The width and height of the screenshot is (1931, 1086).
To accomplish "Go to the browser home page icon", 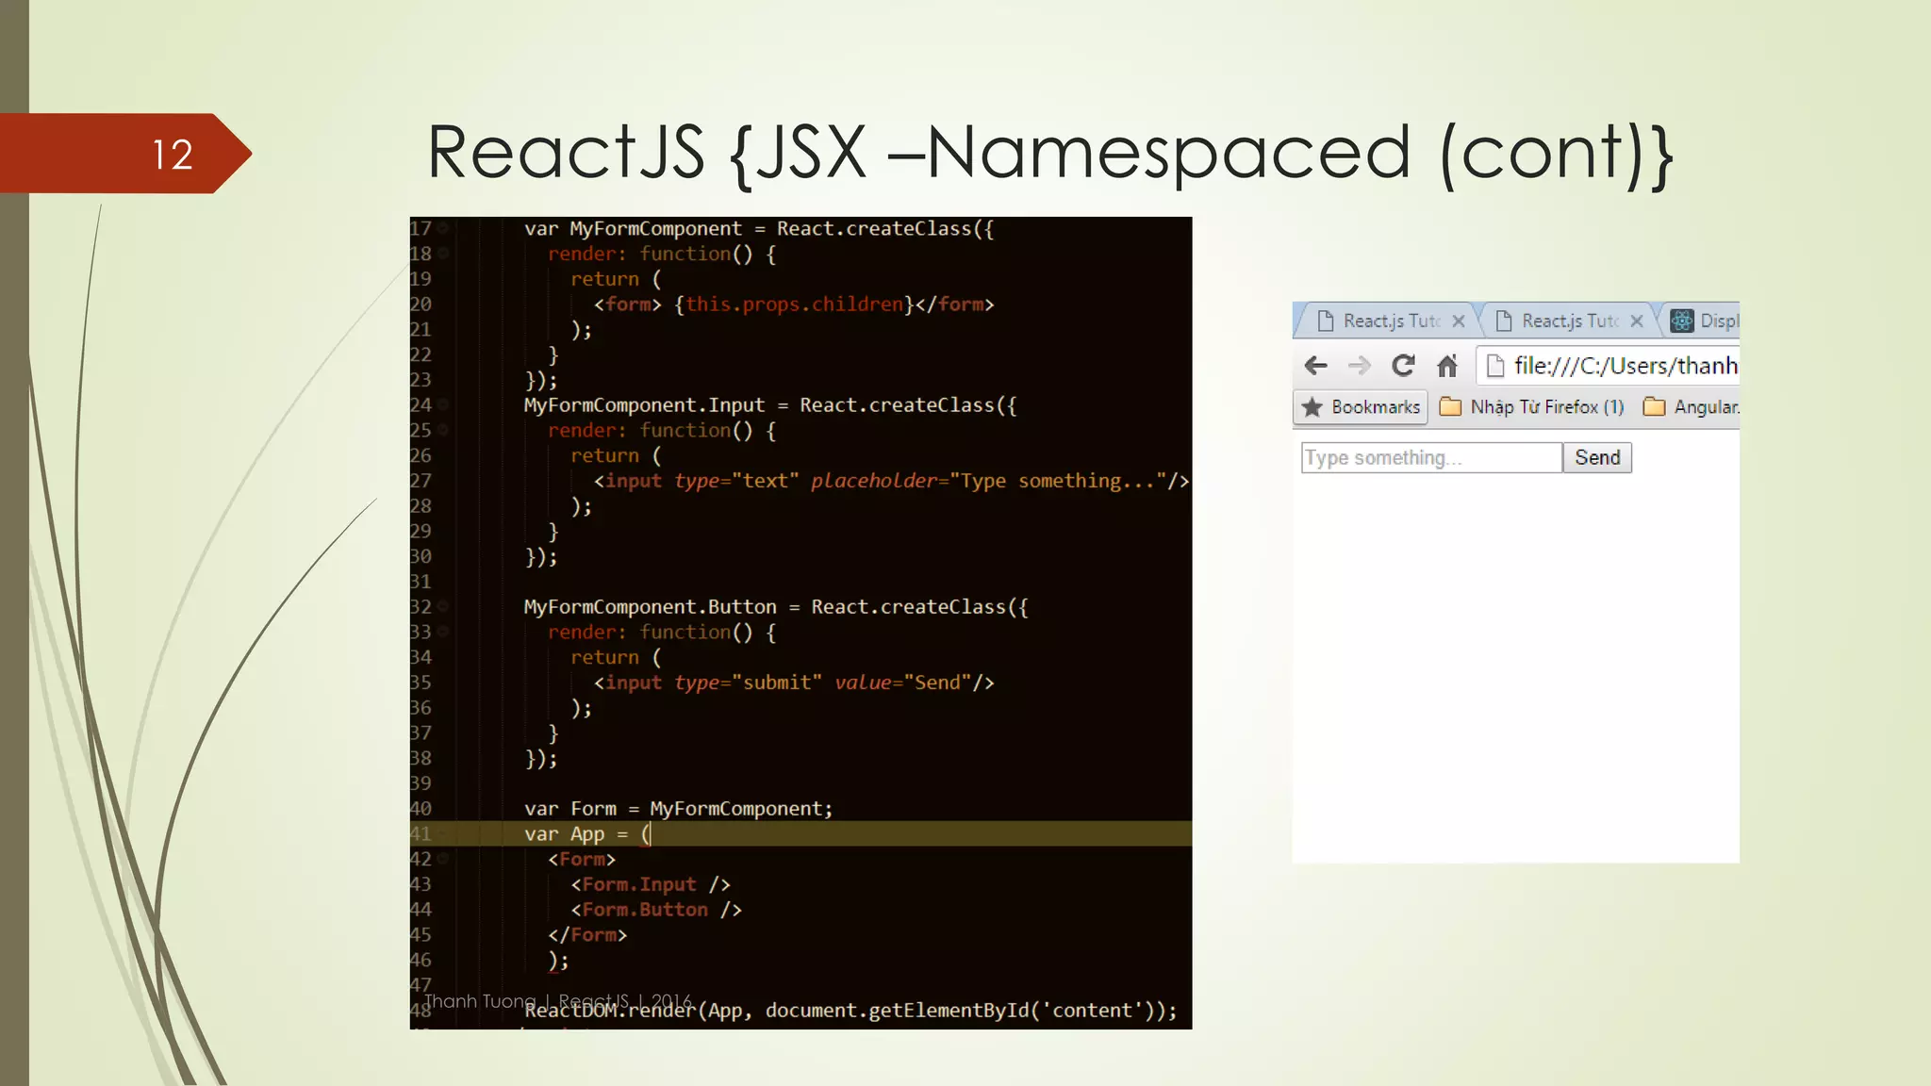I will pos(1447,366).
